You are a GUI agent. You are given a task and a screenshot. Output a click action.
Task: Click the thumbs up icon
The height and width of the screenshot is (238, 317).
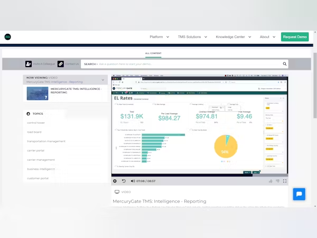271,181
